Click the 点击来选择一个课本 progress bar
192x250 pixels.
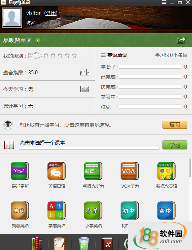[89, 148]
